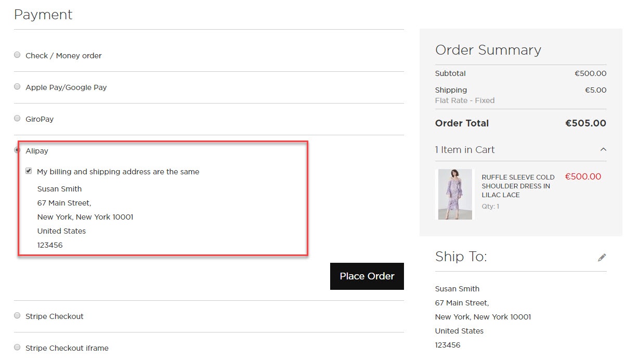Click the Place Order button
Image resolution: width=626 pixels, height=358 pixels.
tap(367, 276)
